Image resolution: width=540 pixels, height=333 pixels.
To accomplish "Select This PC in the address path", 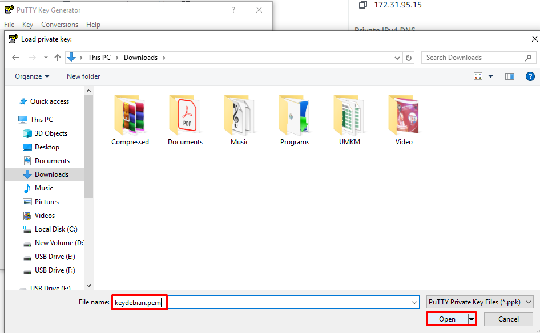I will (99, 58).
